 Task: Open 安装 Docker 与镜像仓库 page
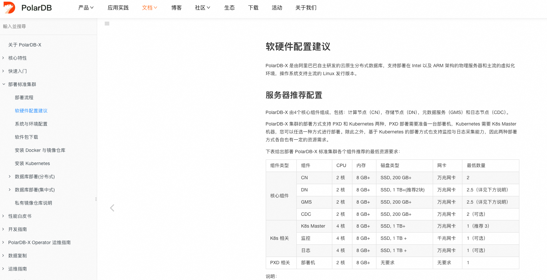pyautogui.click(x=40, y=150)
